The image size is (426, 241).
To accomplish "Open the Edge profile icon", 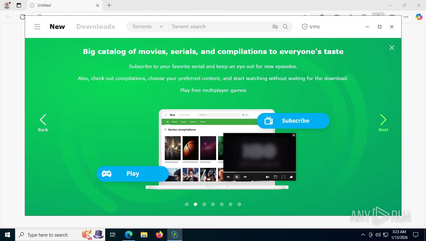I will [x=7, y=5].
